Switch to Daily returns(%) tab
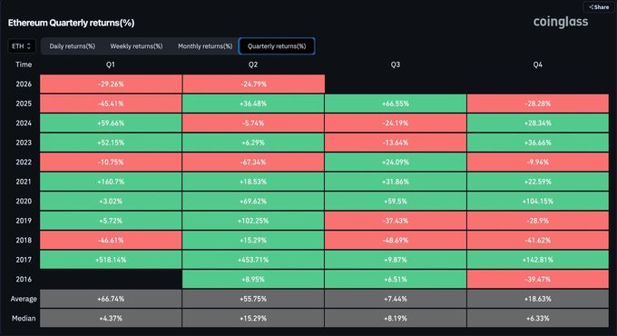Screen dimensions: 617x336 72,46
